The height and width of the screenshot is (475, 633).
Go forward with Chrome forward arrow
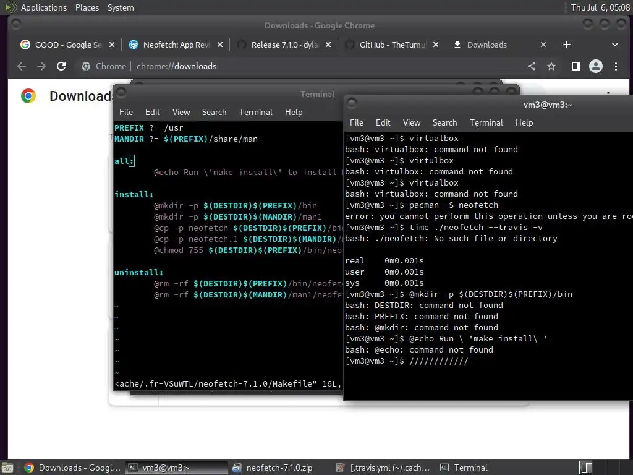pos(41,66)
